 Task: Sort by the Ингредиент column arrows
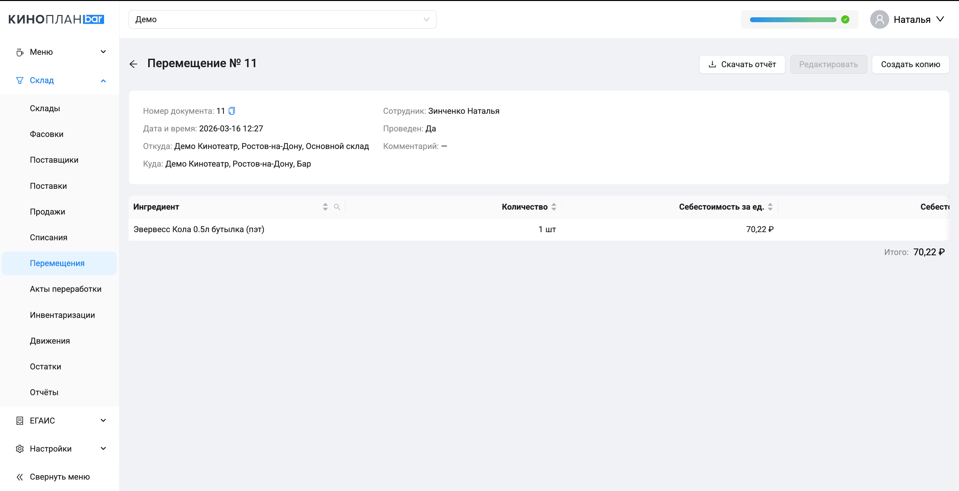coord(325,207)
